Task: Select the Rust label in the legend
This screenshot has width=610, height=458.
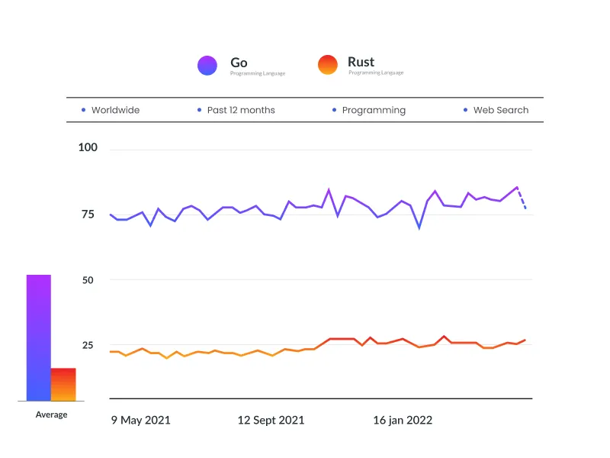Action: pyautogui.click(x=360, y=63)
